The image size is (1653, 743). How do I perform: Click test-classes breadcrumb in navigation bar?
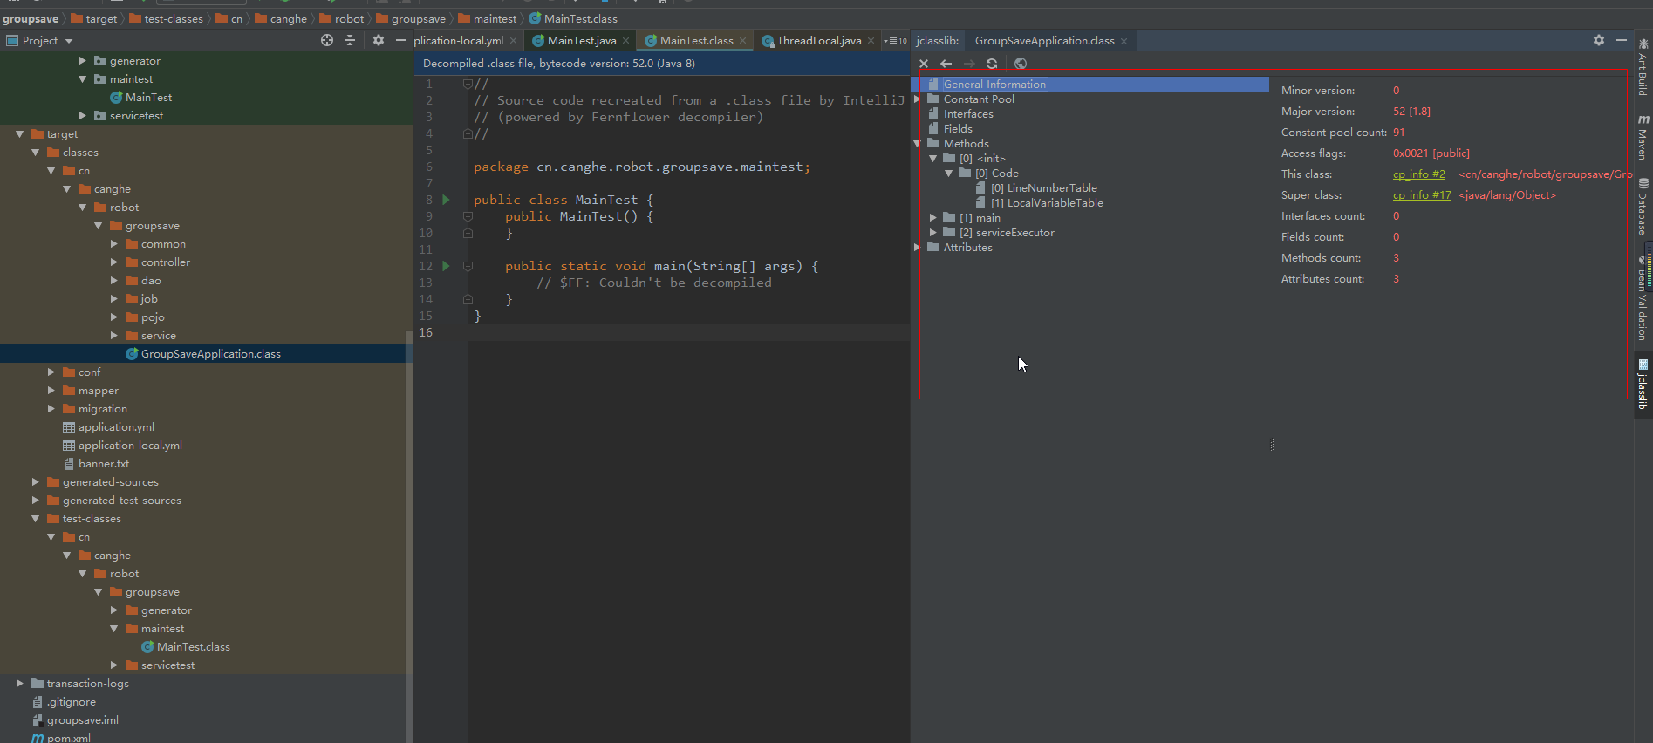tap(174, 18)
